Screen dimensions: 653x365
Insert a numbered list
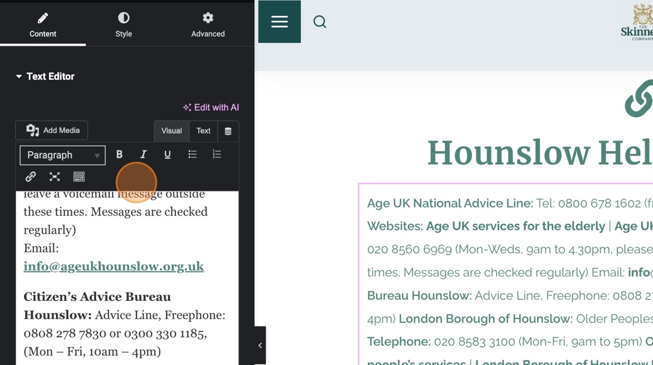click(x=216, y=155)
